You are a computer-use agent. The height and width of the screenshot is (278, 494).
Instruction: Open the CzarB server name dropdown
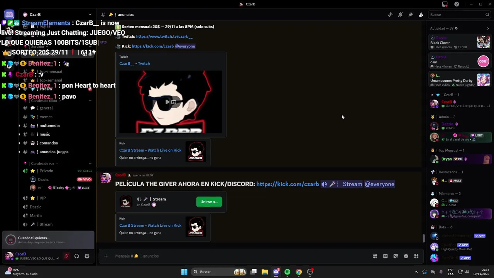point(57,15)
